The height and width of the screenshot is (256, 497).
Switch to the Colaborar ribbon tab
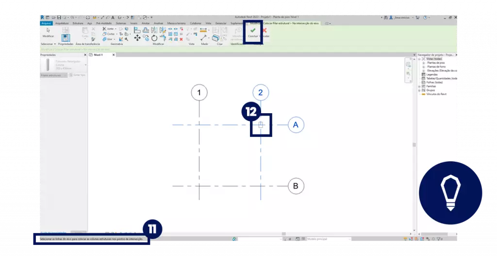coord(196,23)
